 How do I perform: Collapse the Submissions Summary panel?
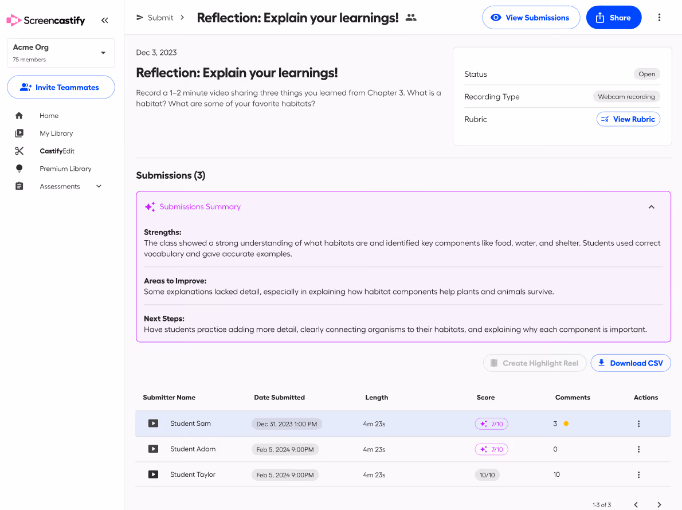click(x=652, y=207)
